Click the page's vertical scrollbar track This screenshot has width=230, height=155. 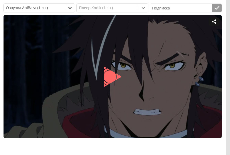pos(228,81)
